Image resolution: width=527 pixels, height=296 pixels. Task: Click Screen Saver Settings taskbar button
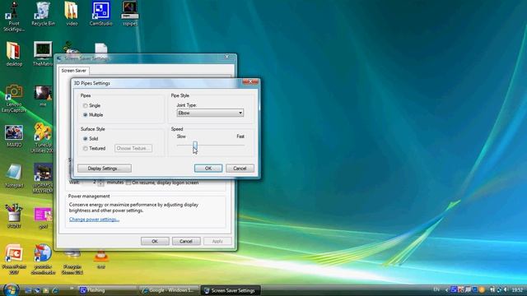[231, 290]
